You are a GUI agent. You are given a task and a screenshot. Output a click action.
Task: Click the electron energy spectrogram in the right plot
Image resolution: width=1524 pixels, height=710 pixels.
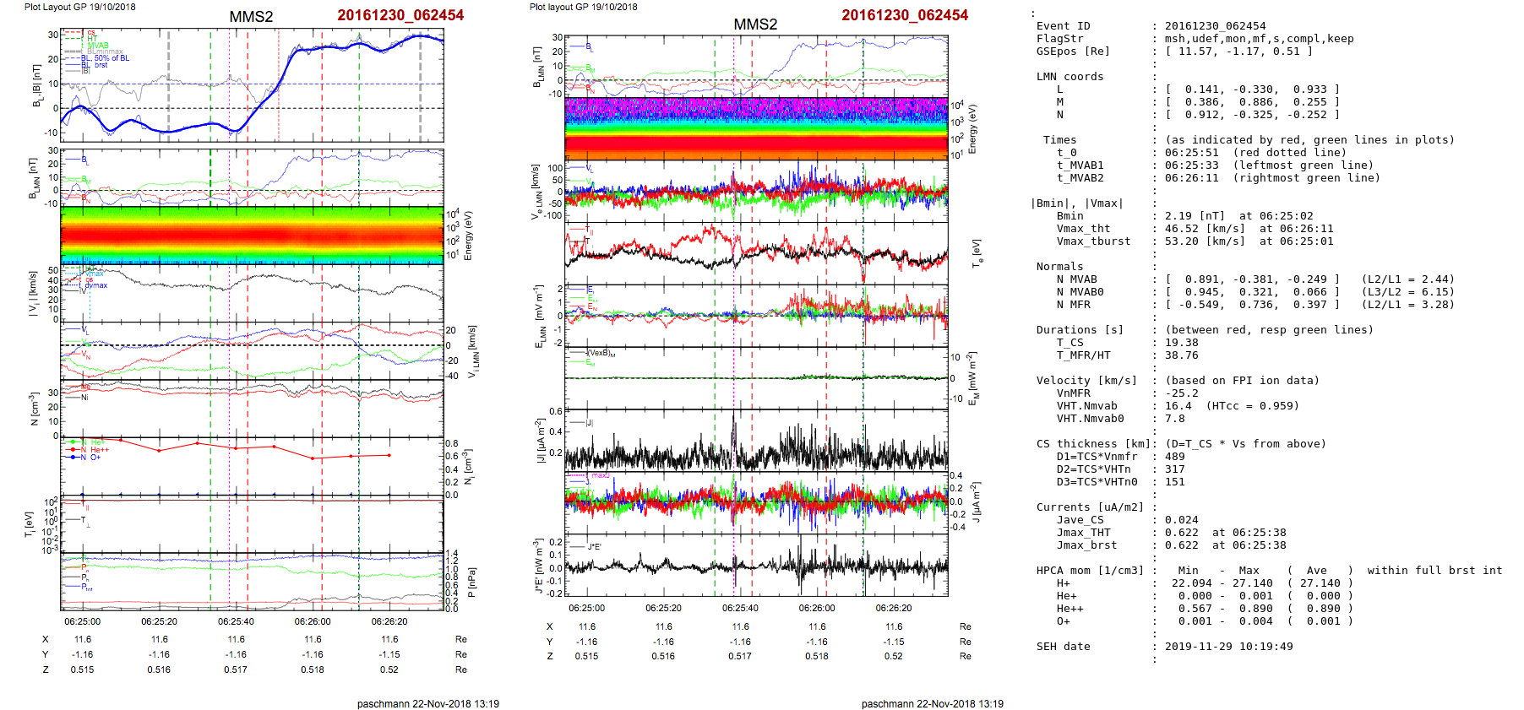pyautogui.click(x=756, y=128)
